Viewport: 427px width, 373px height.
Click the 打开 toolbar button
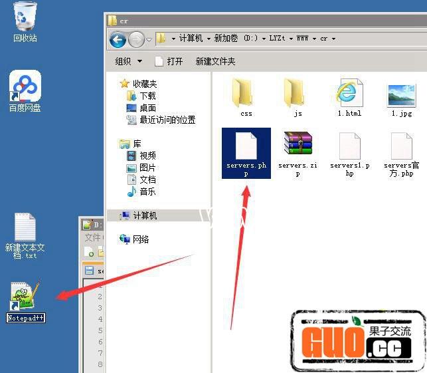[169, 61]
